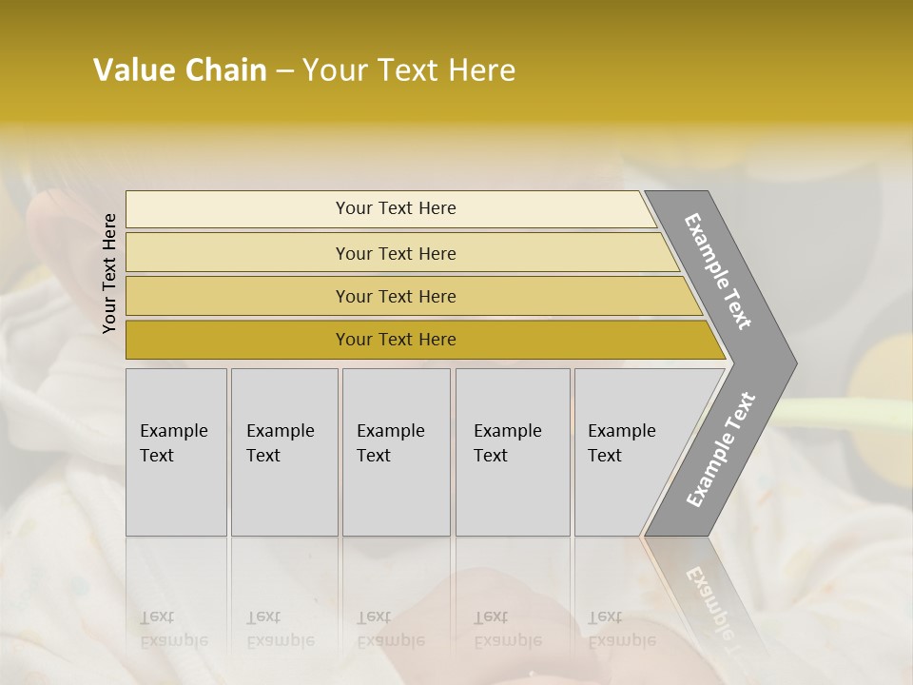The width and height of the screenshot is (913, 685).
Task: Click the mirrored reflection text under the fifth box
Action: coord(622,629)
